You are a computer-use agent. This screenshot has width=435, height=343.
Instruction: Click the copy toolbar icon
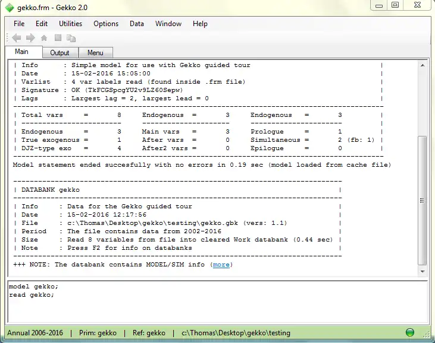71,38
